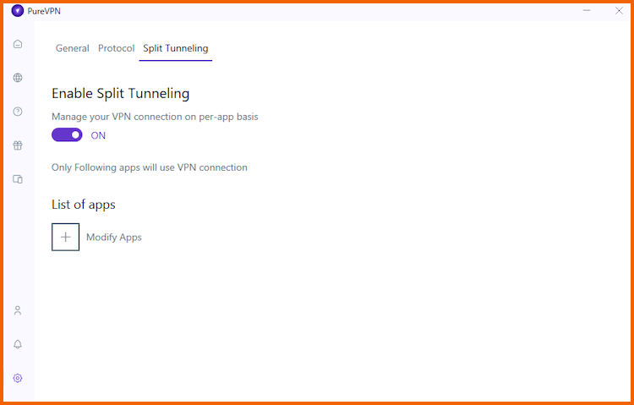
Task: Open the multi-device icon in sidebar
Action: pos(18,179)
